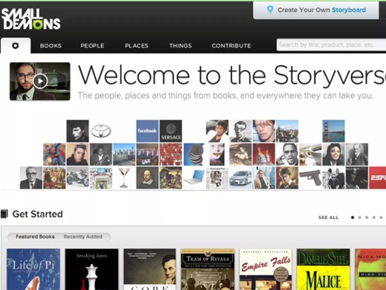
Task: Open the CONTRIBUTE section
Action: (x=231, y=46)
